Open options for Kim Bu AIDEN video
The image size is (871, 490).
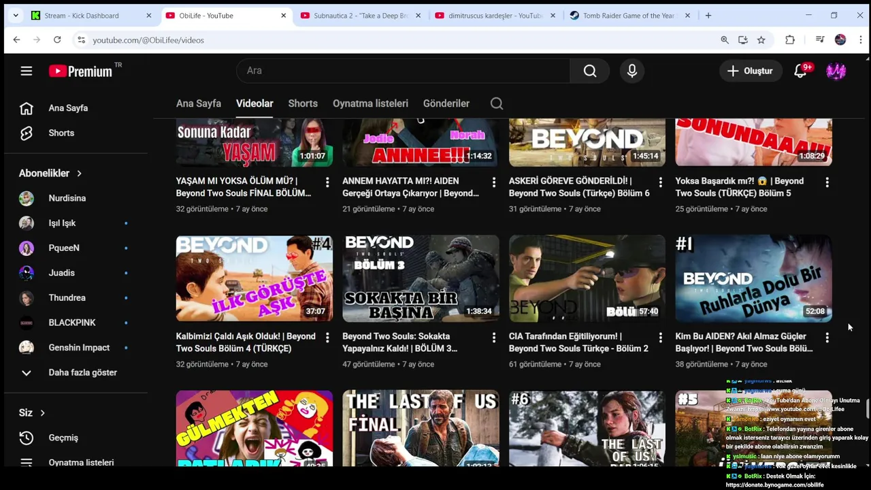[x=827, y=338]
